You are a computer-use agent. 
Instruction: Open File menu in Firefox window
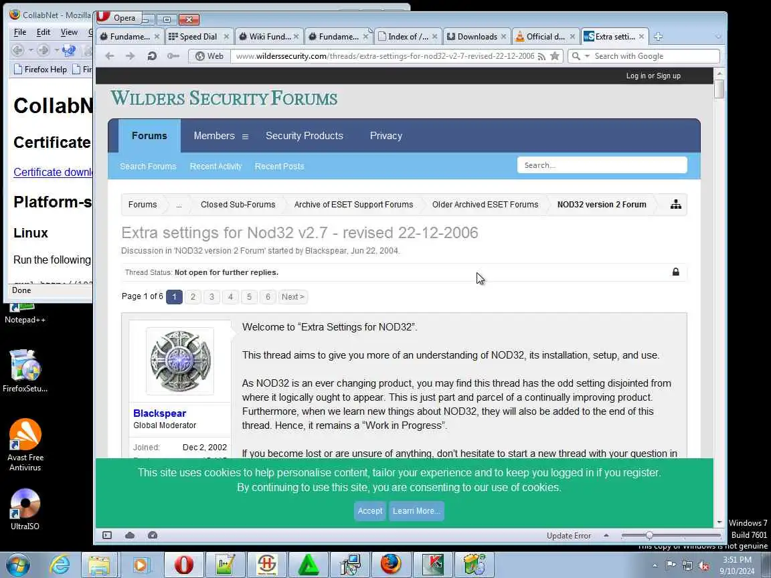click(x=20, y=32)
